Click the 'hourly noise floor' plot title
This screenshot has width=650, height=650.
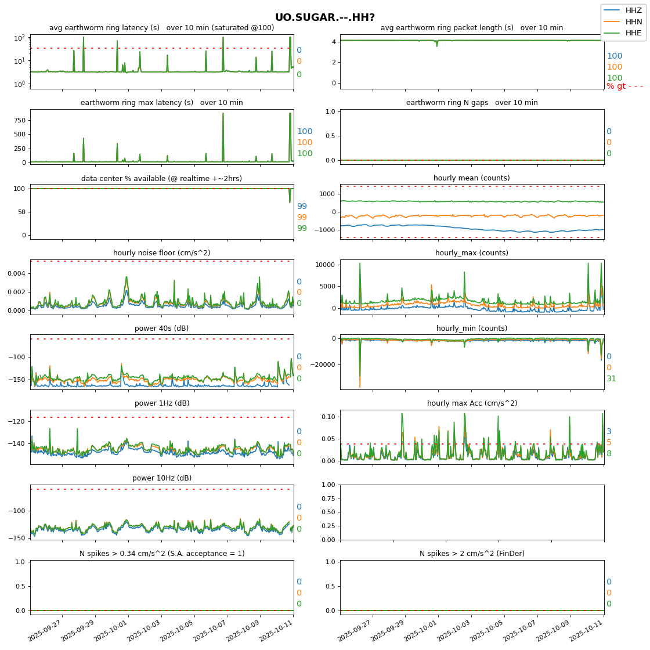[x=161, y=253]
